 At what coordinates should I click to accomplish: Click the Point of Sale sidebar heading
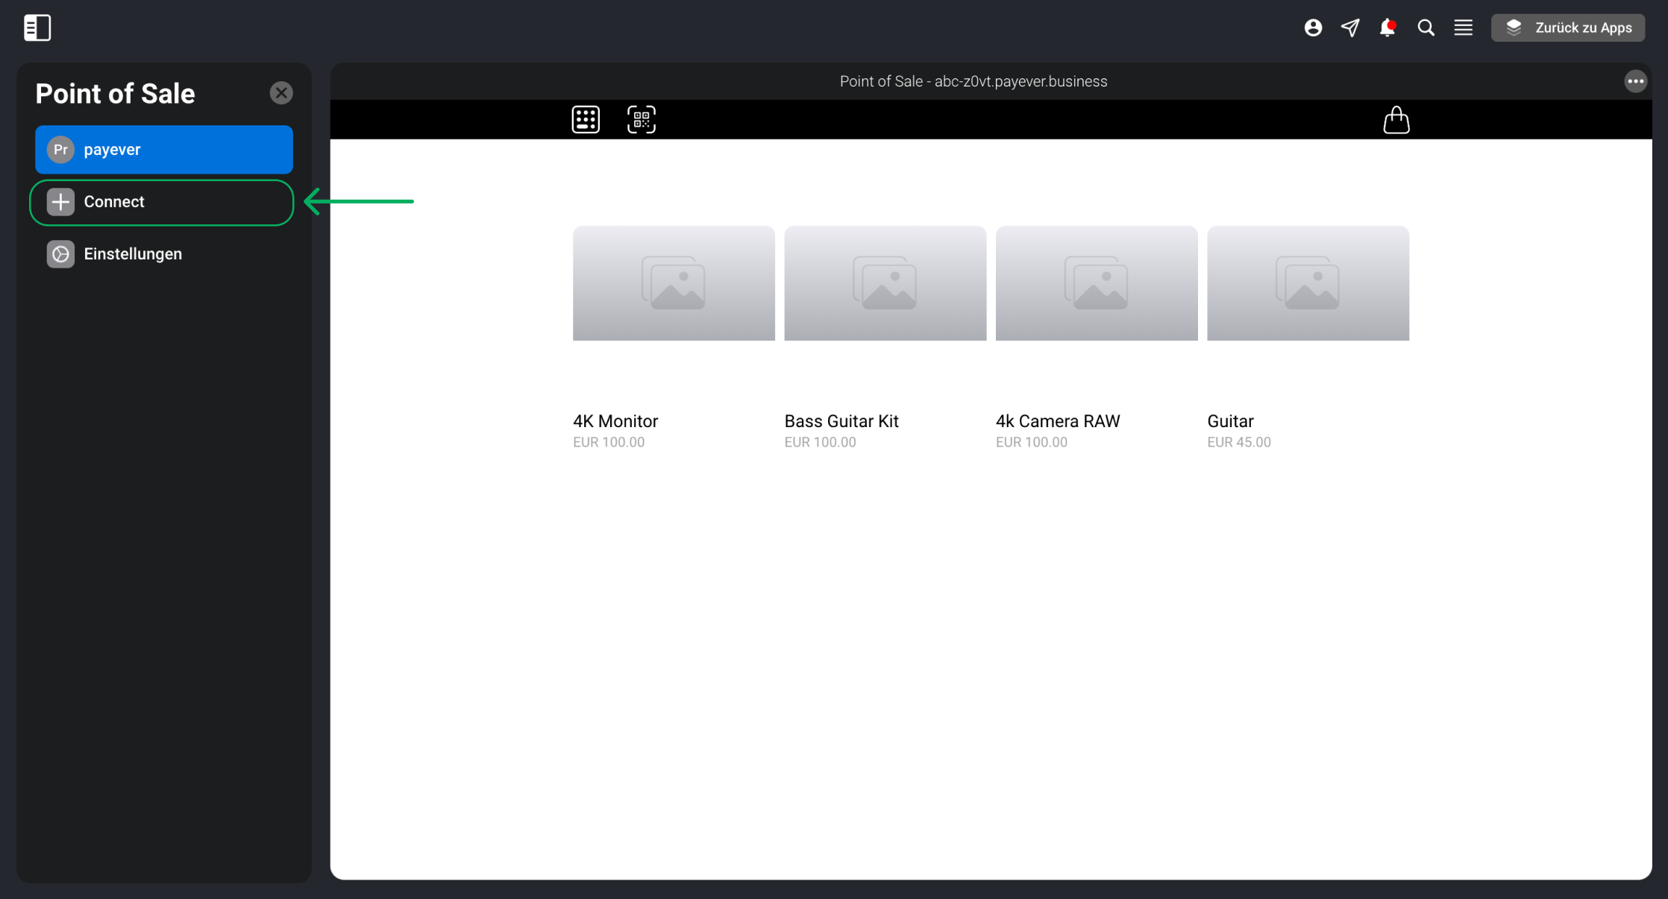pyautogui.click(x=116, y=94)
